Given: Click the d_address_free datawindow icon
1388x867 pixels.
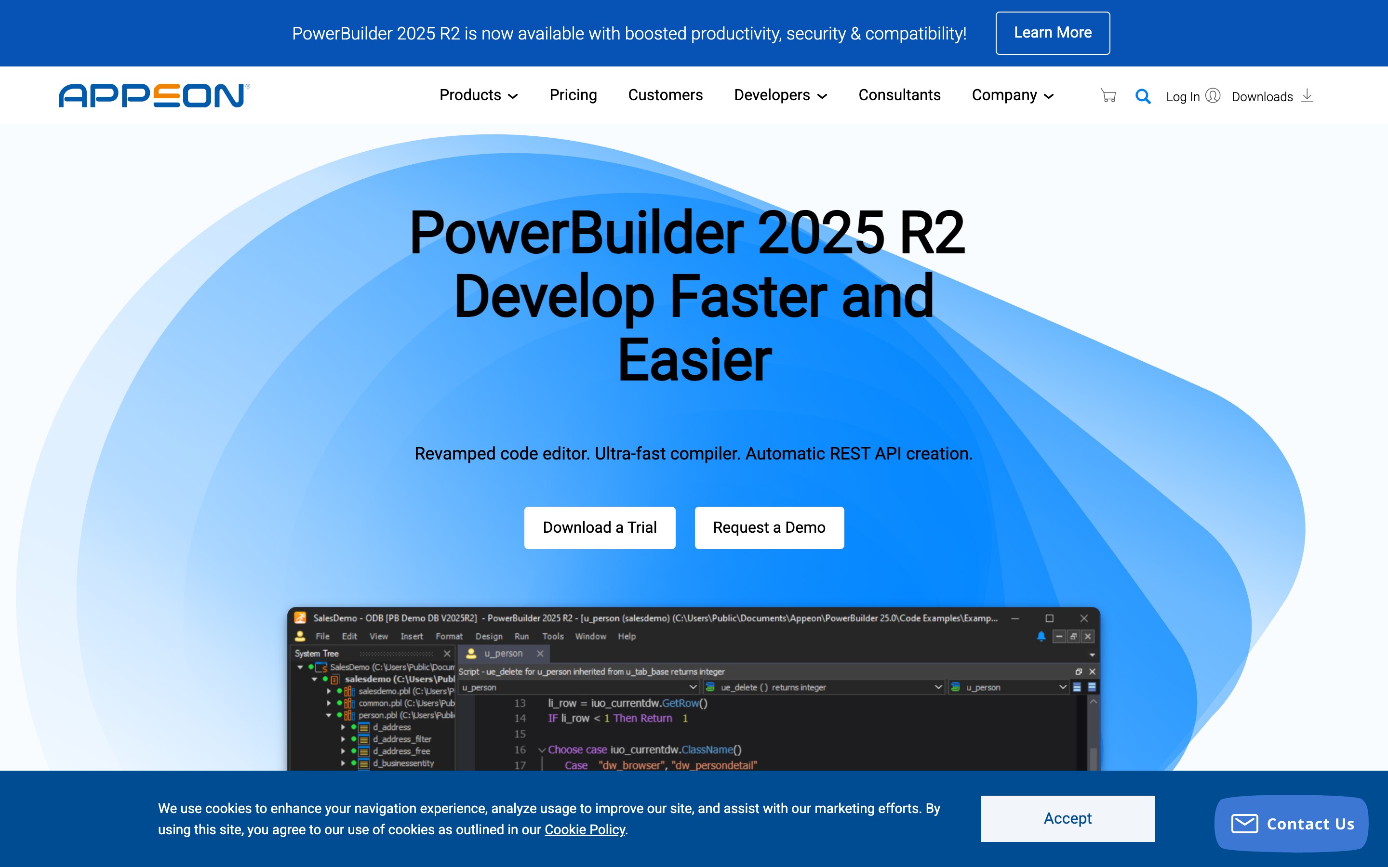Looking at the screenshot, I should pyautogui.click(x=364, y=751).
